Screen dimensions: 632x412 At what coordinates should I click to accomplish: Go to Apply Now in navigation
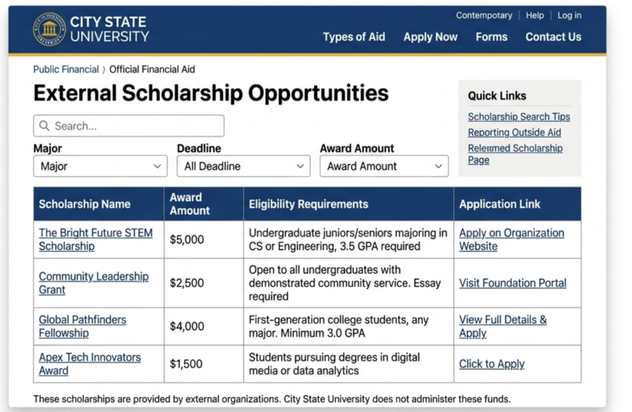point(430,36)
